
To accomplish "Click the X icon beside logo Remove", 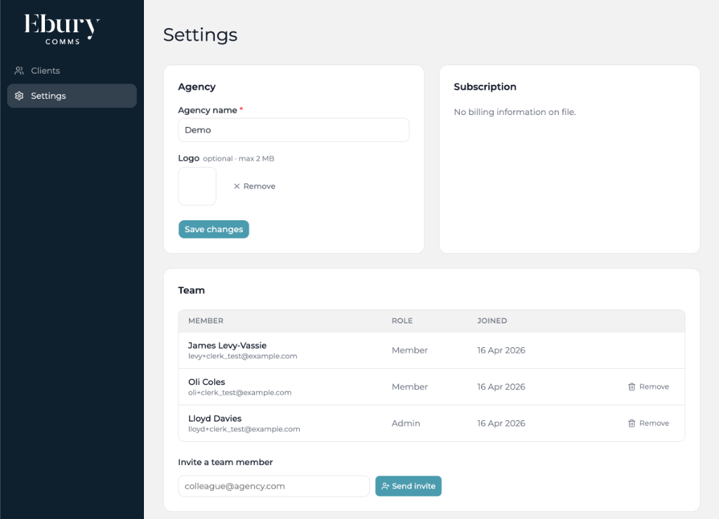I will tap(237, 186).
